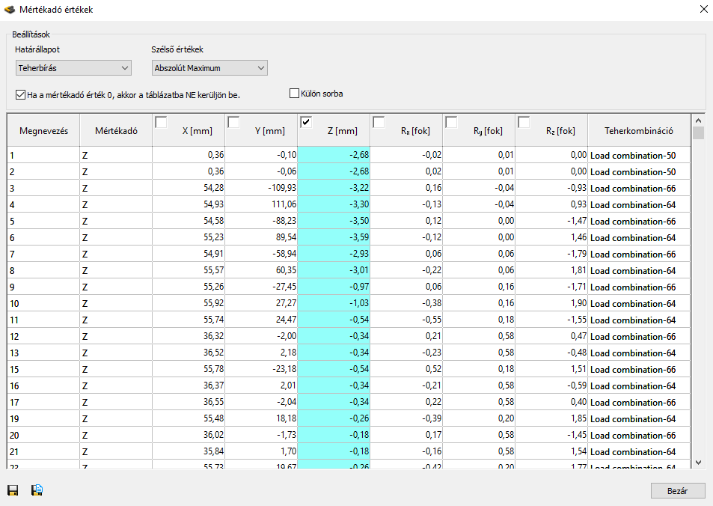Click Y value 60,35 in row 8
Screen dimensions: 713x506
(261, 270)
